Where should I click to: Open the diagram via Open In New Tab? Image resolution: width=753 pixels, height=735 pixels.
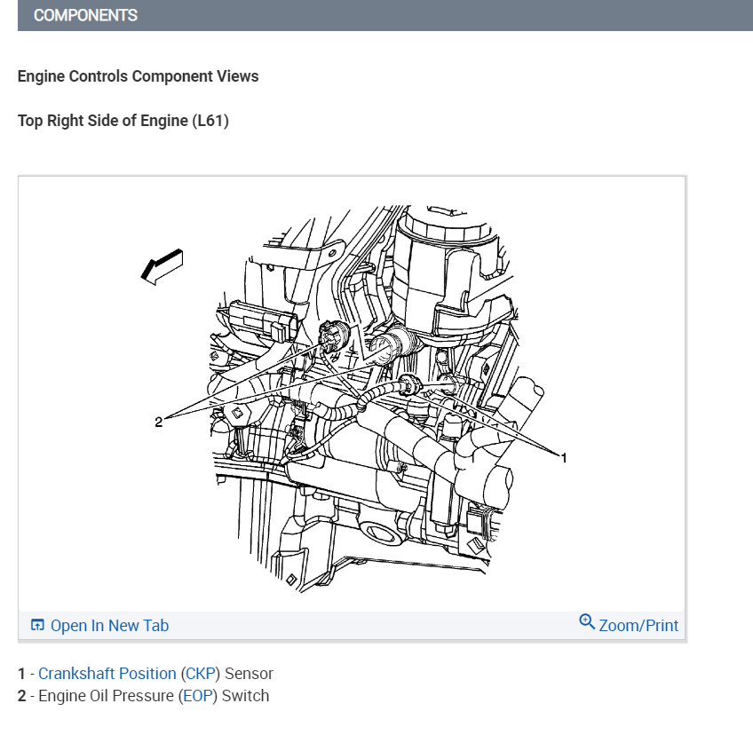coord(109,626)
